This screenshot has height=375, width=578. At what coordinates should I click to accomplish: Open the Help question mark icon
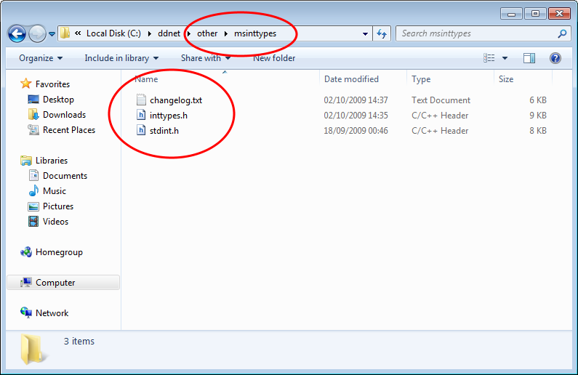click(555, 58)
